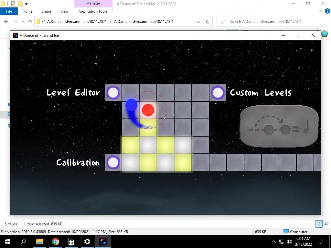331x248 pixels.
Task: Click the Calibration label
Action: [x=78, y=162]
